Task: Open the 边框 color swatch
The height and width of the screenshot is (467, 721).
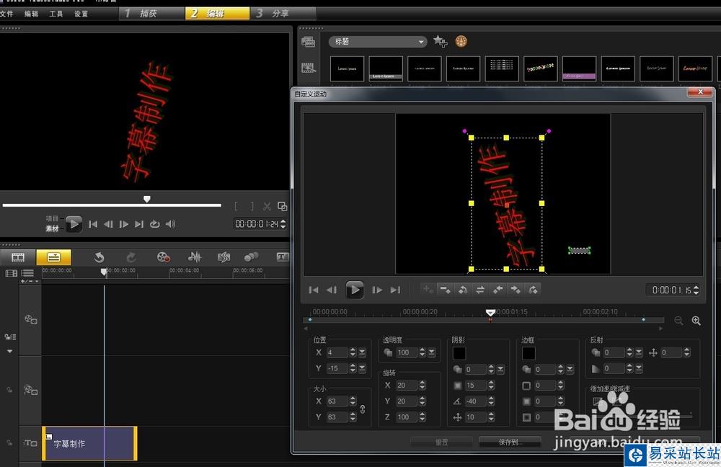Action: 528,353
